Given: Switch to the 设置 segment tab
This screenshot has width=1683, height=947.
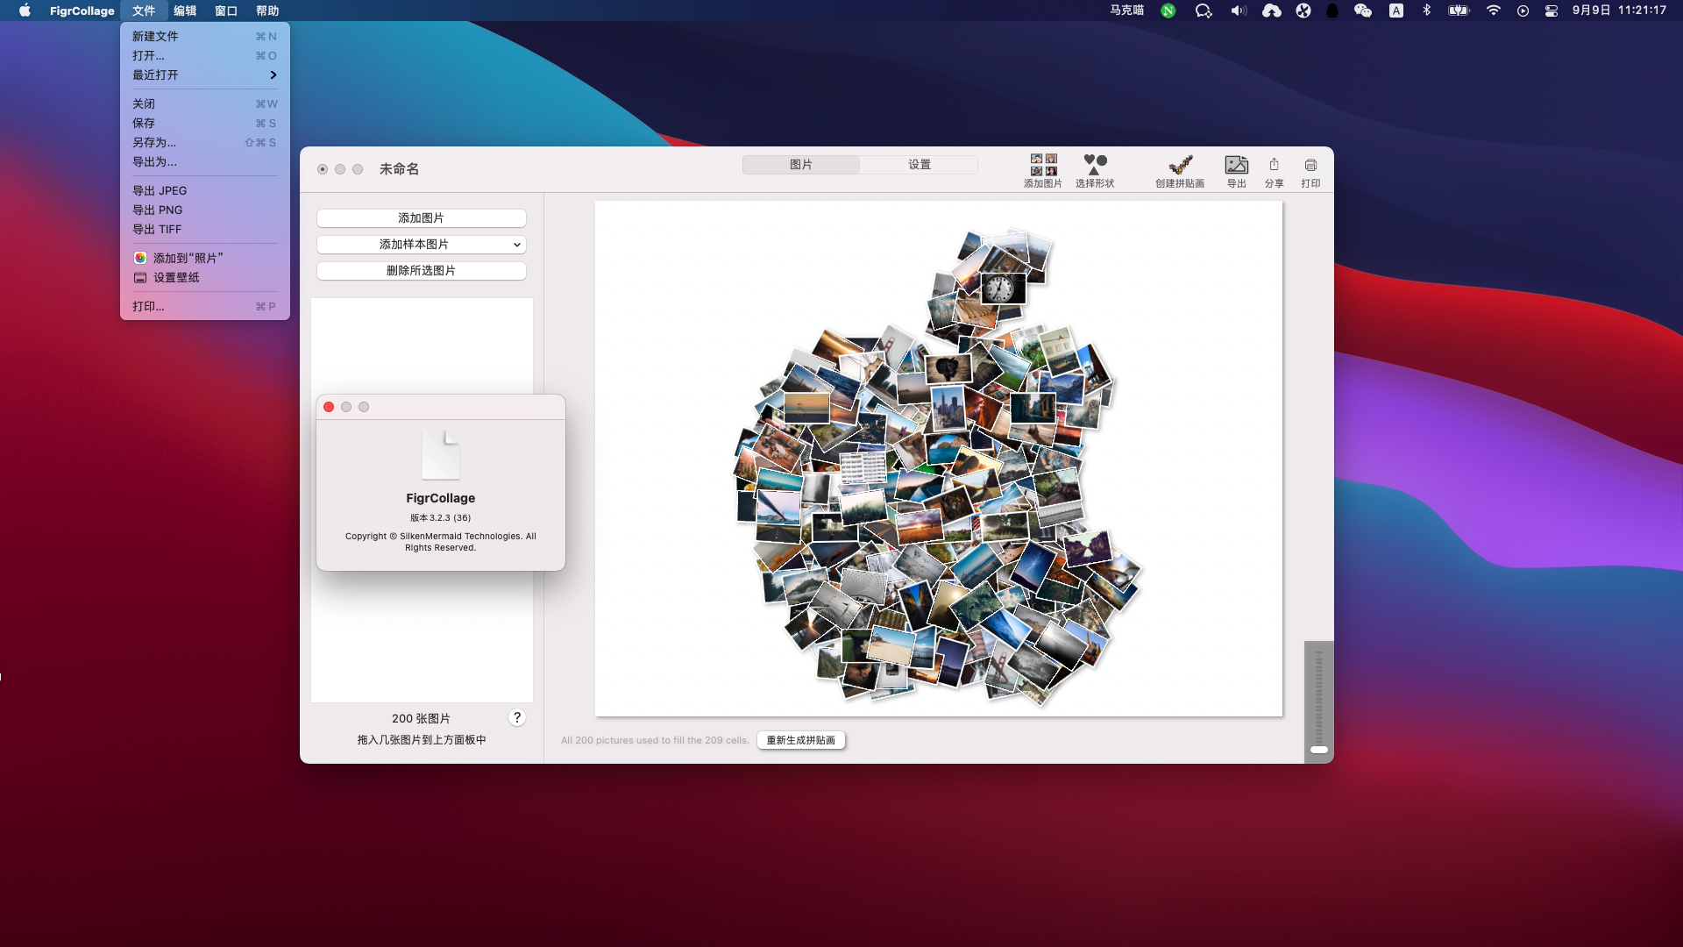Looking at the screenshot, I should tap(919, 165).
